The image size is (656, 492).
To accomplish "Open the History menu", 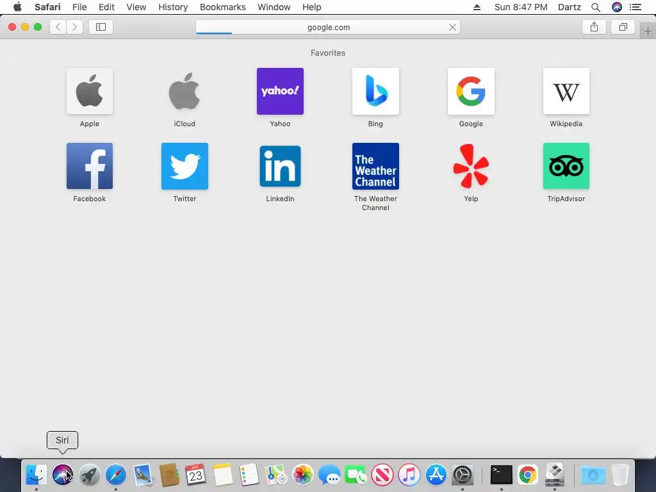I will pos(173,7).
